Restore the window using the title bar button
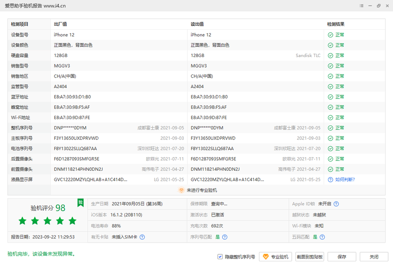The height and width of the screenshot is (267, 393). tap(378, 6)
